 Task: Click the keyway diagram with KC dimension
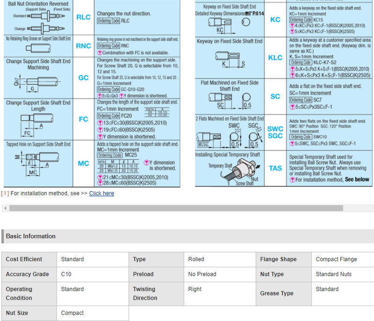229,26
